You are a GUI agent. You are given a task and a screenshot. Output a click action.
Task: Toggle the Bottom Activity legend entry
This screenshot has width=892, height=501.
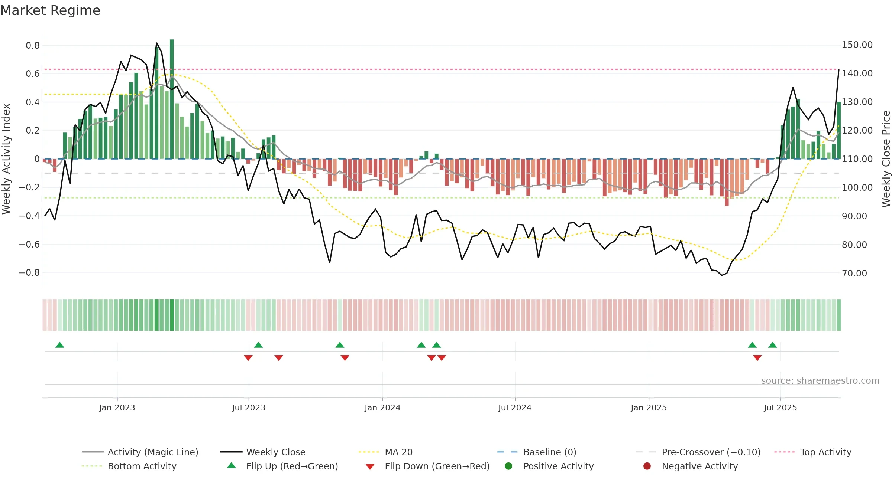pyautogui.click(x=129, y=466)
